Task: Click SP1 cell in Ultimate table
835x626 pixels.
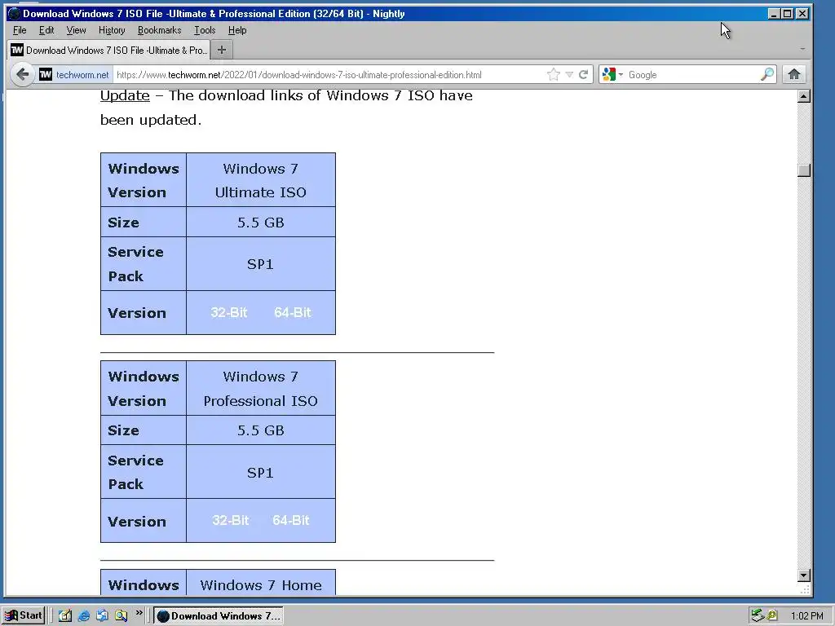Action: tap(261, 264)
